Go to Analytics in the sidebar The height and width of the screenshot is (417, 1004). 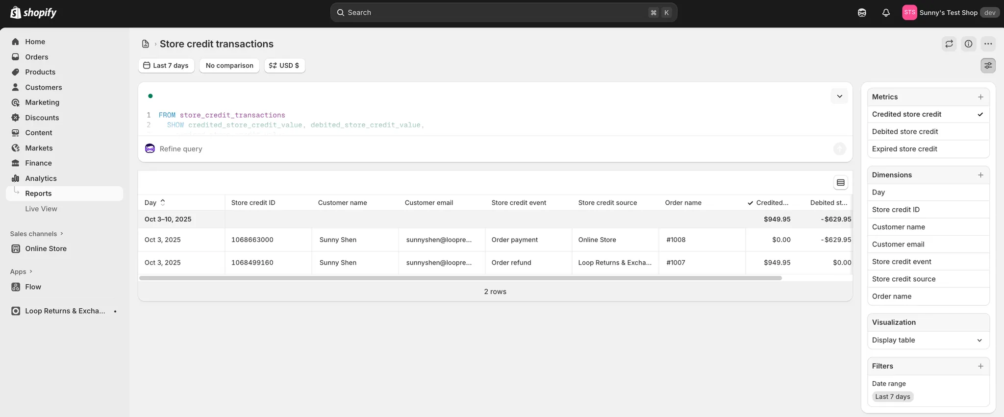pyautogui.click(x=41, y=178)
